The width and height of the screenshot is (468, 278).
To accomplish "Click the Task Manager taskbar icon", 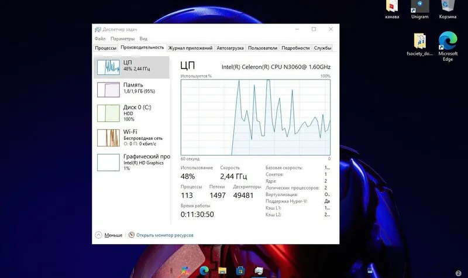I will tap(259, 270).
